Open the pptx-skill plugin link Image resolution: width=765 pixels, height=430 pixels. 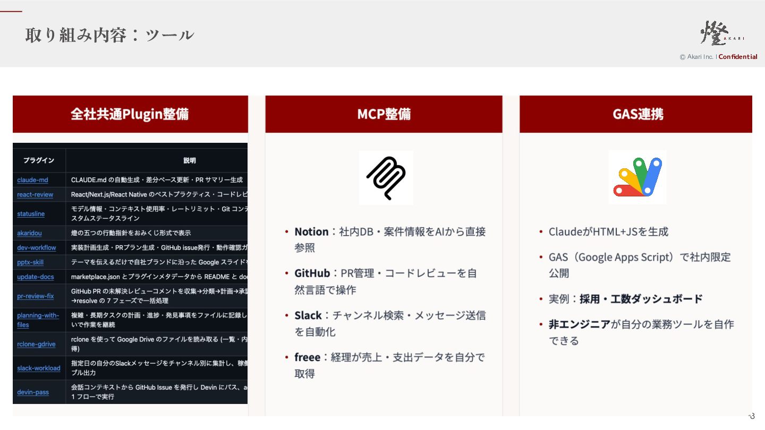pyautogui.click(x=30, y=262)
